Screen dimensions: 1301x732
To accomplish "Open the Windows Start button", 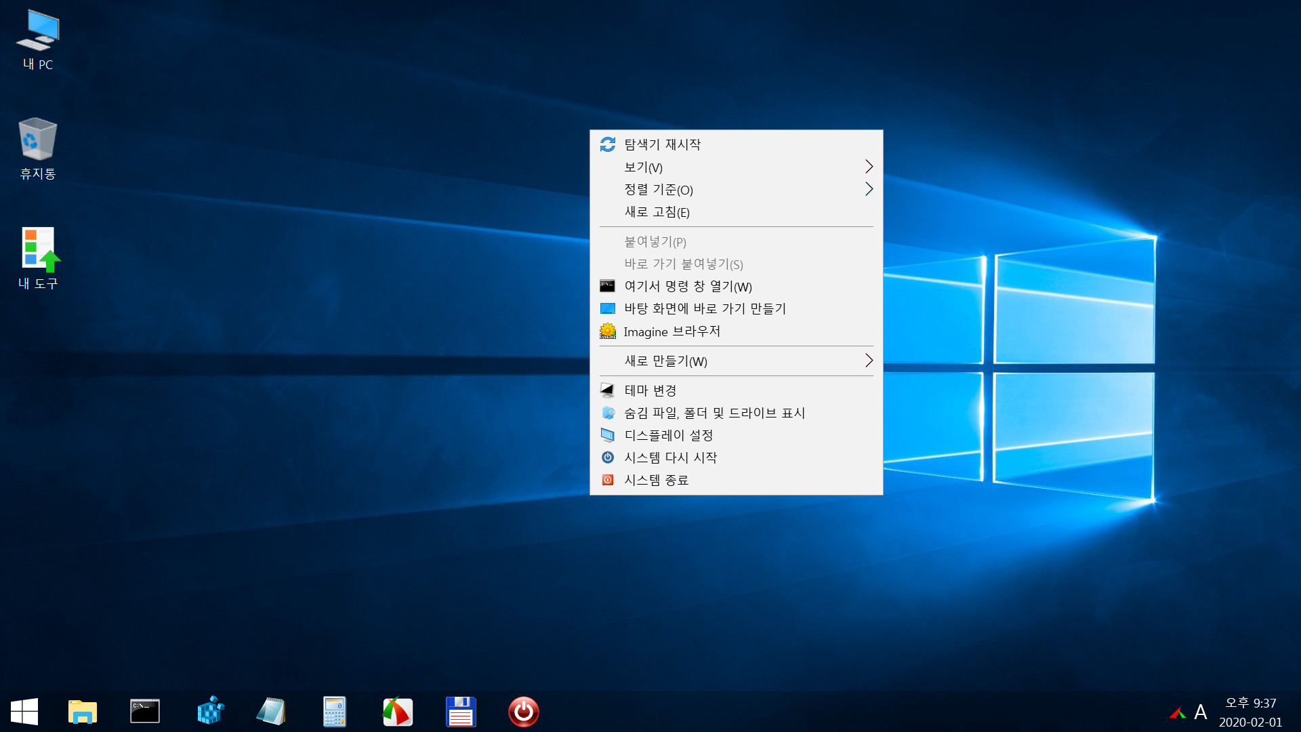I will [24, 712].
